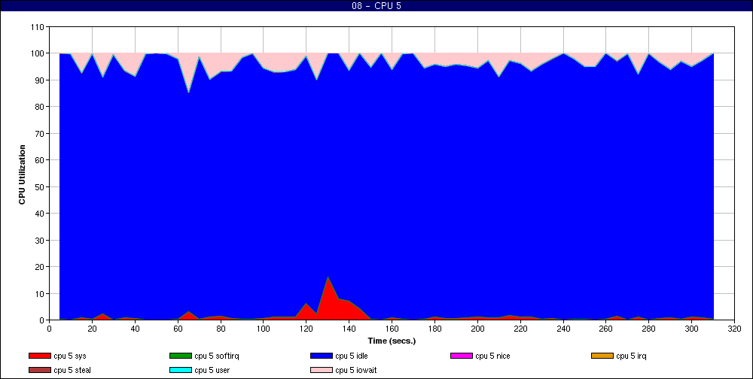This screenshot has width=753, height=379.
Task: Select the 'cpu 5 user' legend label
Action: tap(212, 371)
